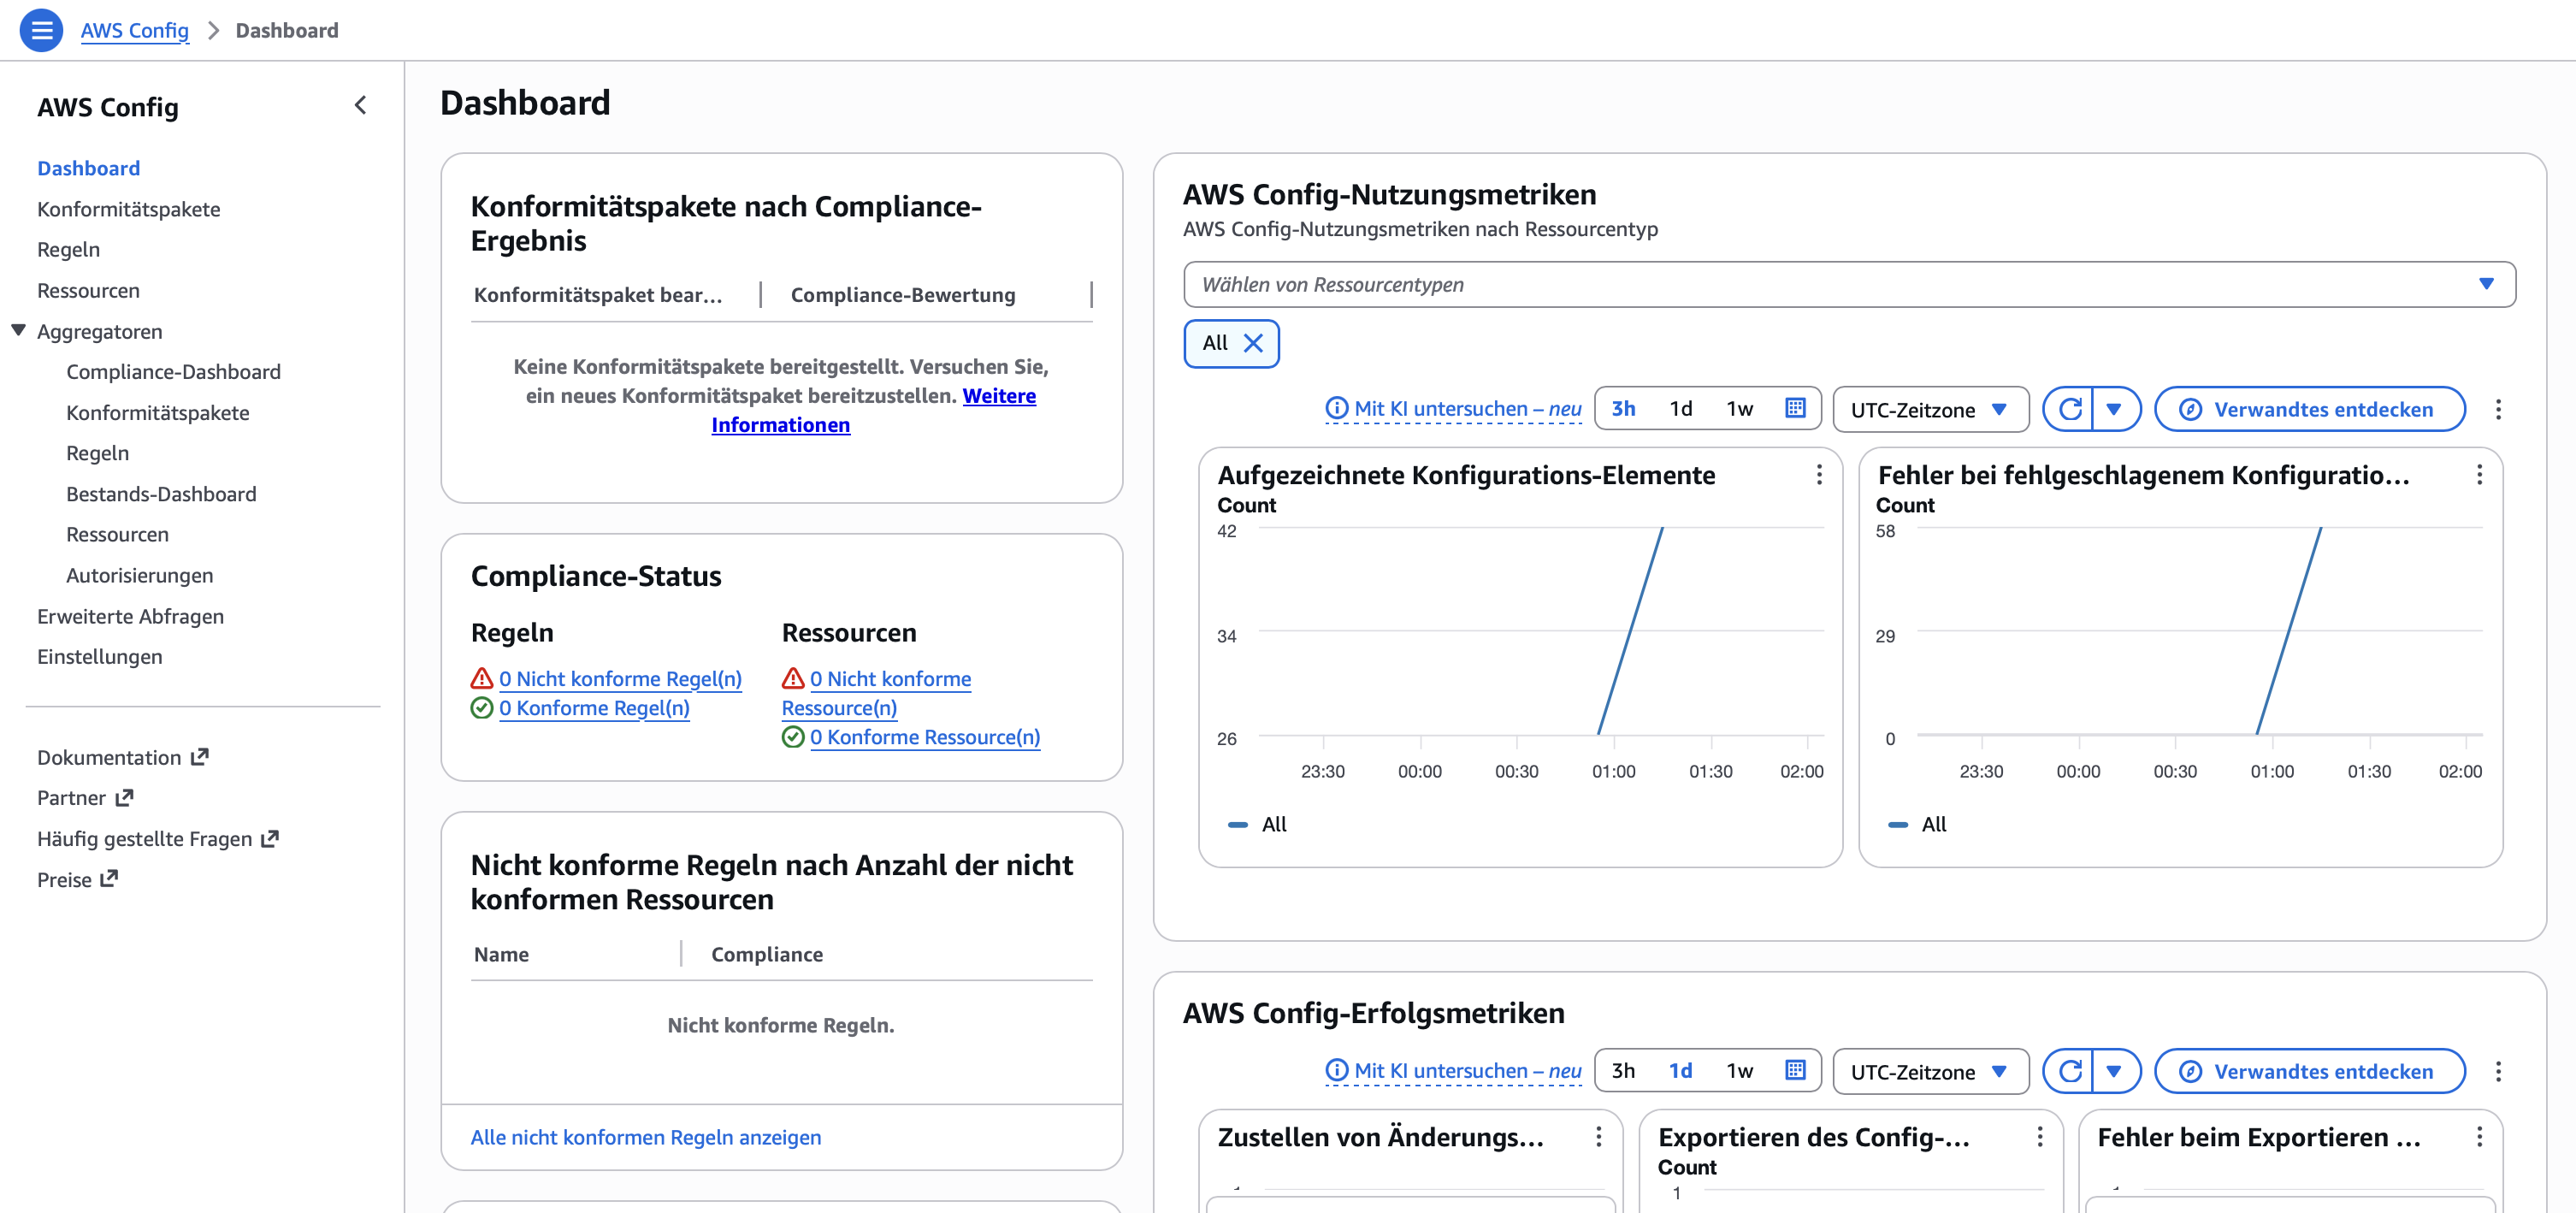The width and height of the screenshot is (2576, 1213).
Task: Open options for Fehler bei fehlgeschlagenem Konfiguration chart
Action: (x=2479, y=475)
